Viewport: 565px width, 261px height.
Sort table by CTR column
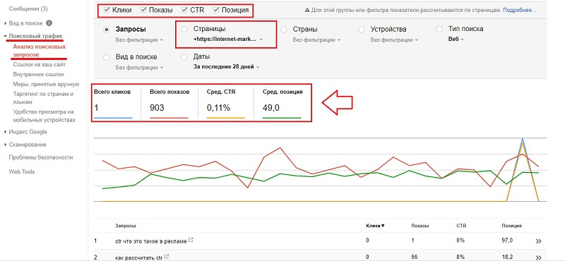(461, 226)
